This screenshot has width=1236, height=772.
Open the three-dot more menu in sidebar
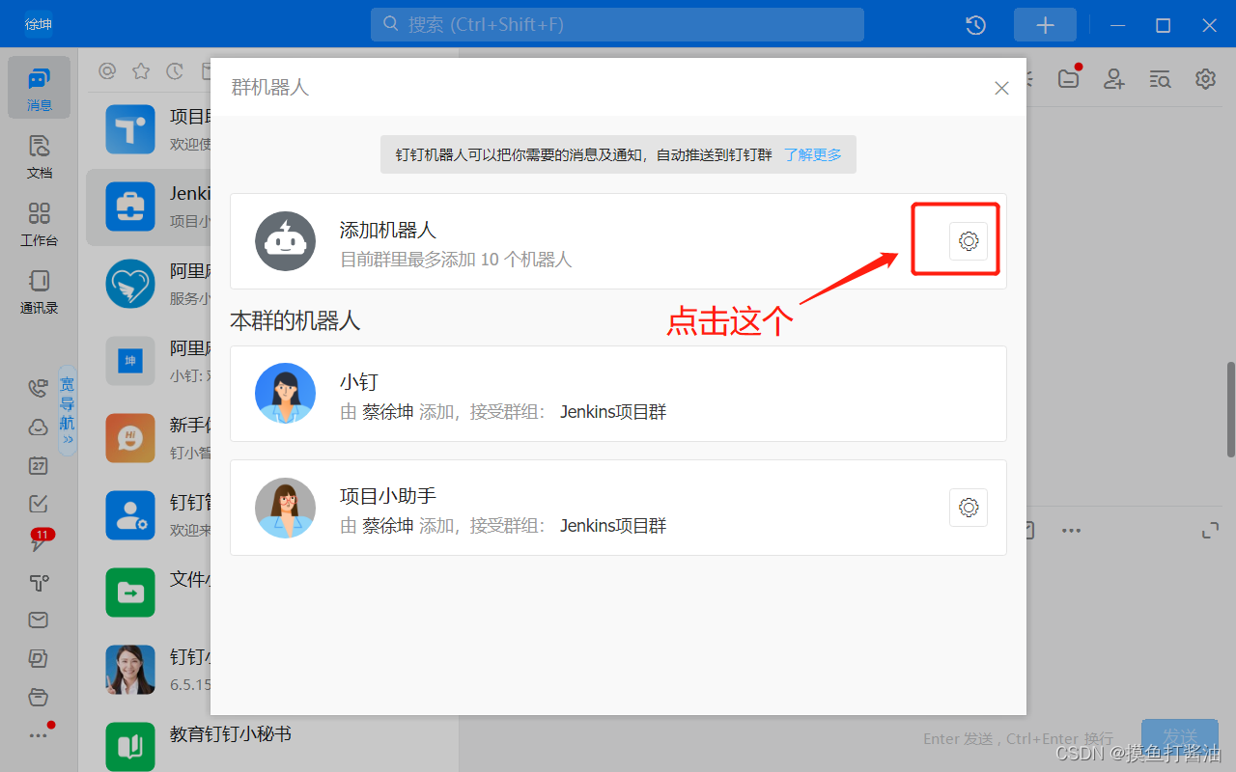[39, 735]
